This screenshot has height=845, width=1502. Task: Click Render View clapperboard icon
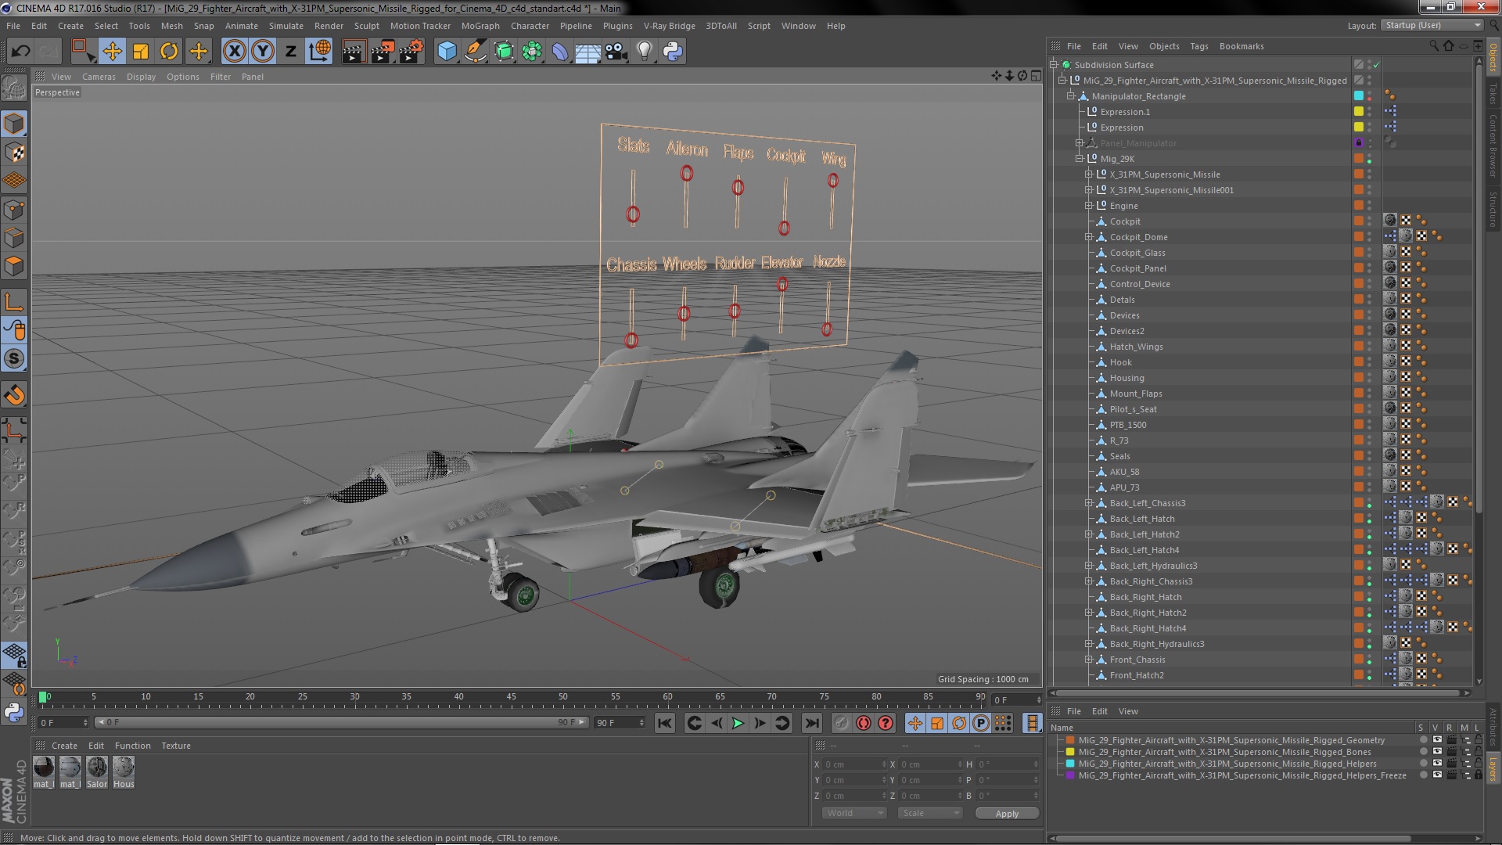pyautogui.click(x=354, y=52)
